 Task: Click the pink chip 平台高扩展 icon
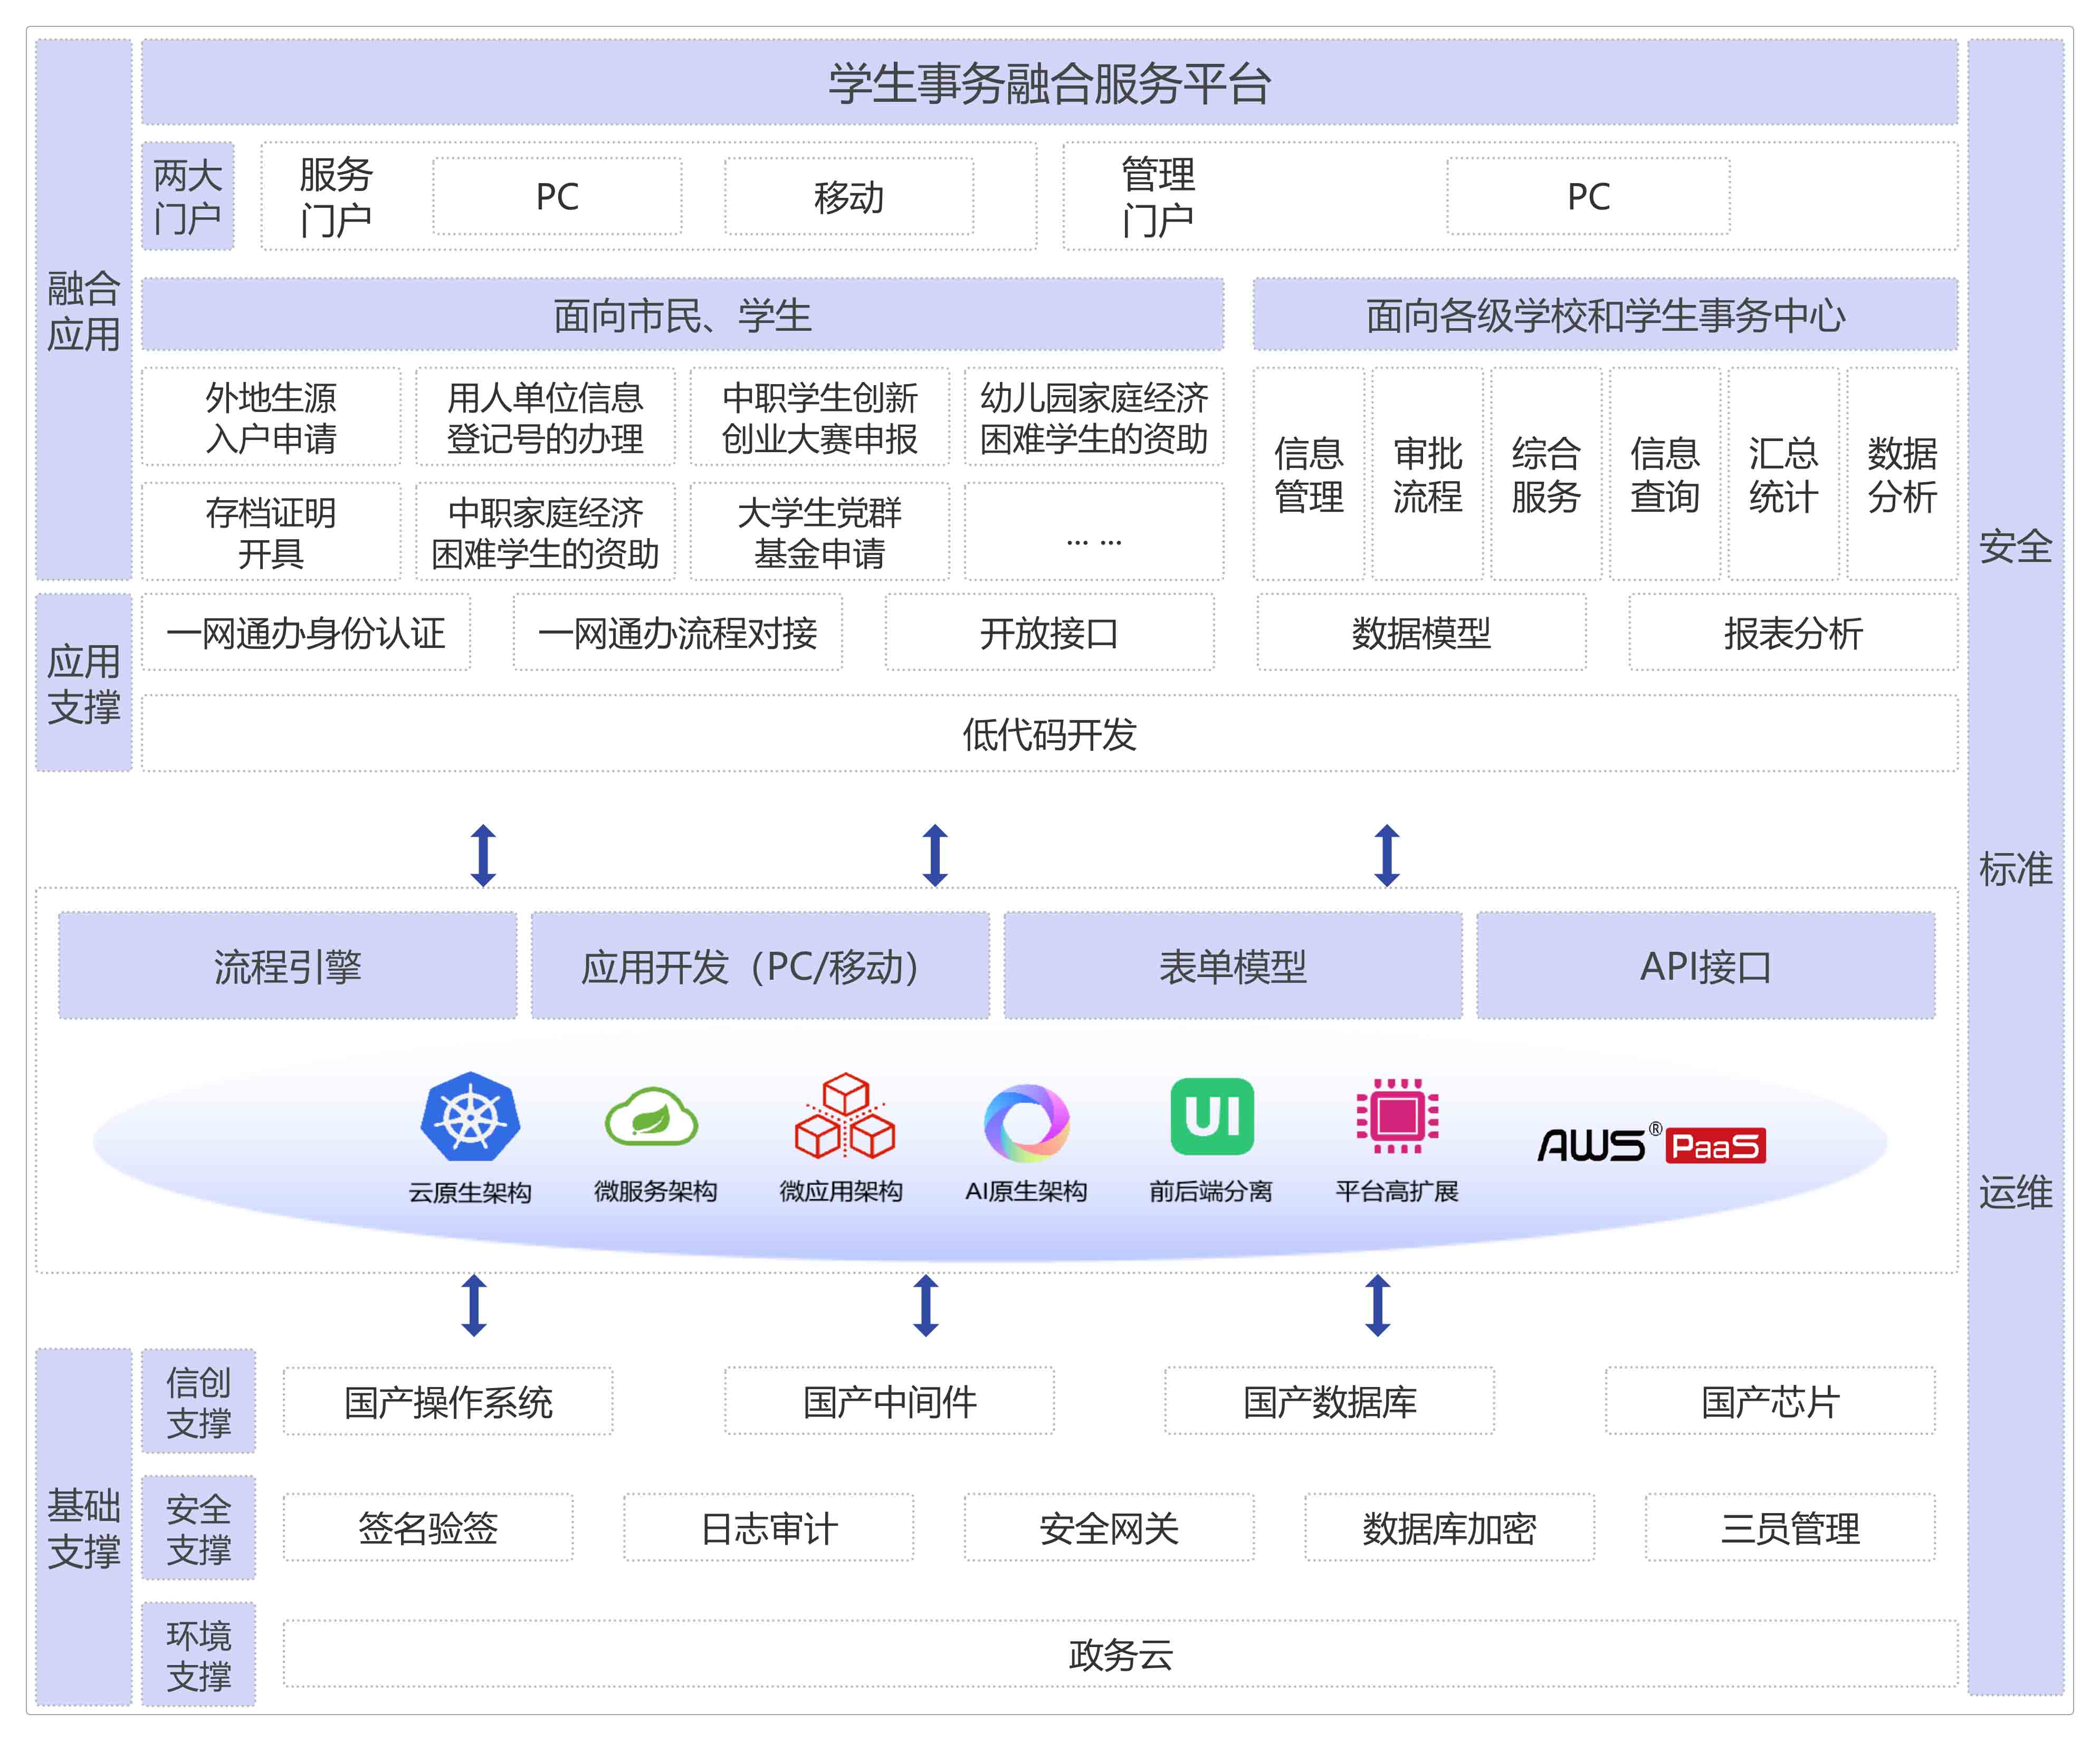[1397, 1116]
